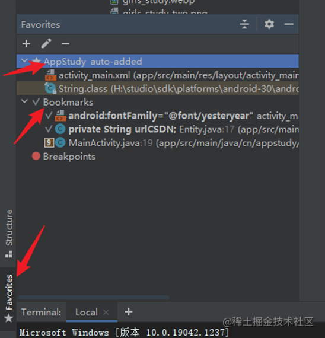Hide the Favorites panel with the minus icon

click(289, 24)
